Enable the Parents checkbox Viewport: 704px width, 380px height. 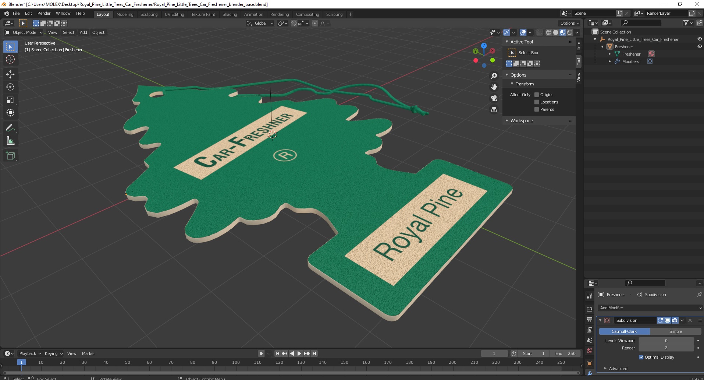[537, 109]
